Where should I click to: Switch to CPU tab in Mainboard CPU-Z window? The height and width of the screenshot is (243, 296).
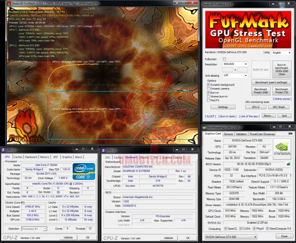[108, 157]
